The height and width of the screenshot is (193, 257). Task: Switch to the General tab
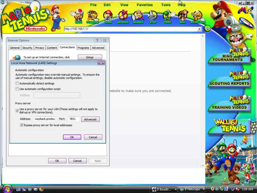click(15, 48)
